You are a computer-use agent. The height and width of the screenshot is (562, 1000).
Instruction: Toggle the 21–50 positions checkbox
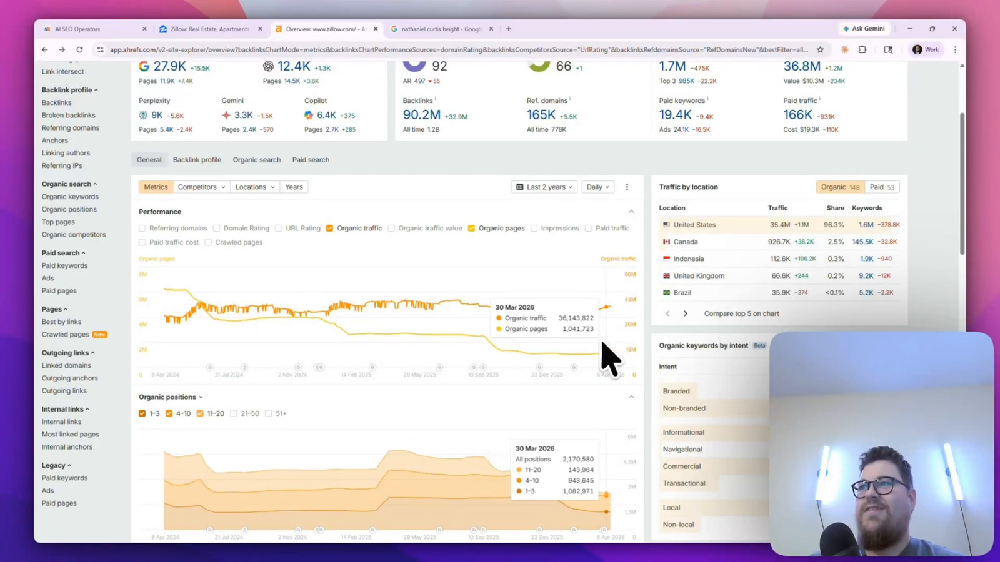click(x=234, y=413)
